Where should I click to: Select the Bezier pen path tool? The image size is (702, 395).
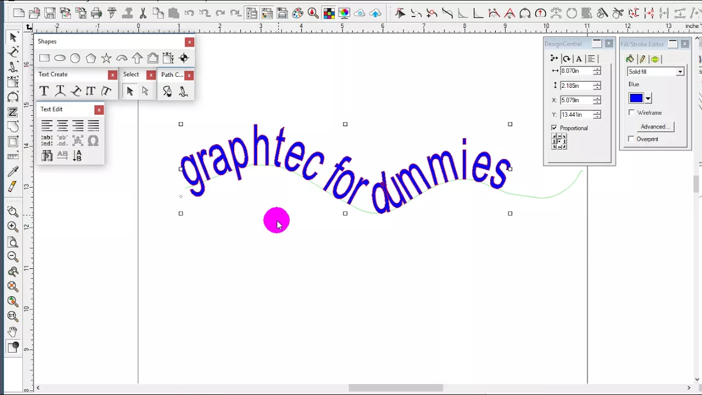click(x=167, y=91)
